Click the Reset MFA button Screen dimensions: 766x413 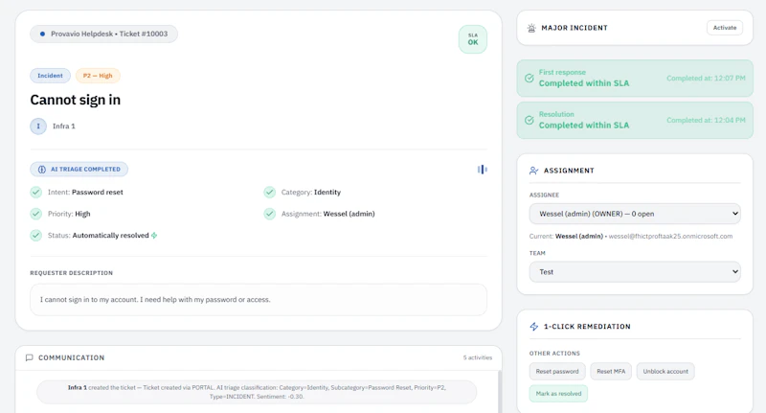[611, 372]
